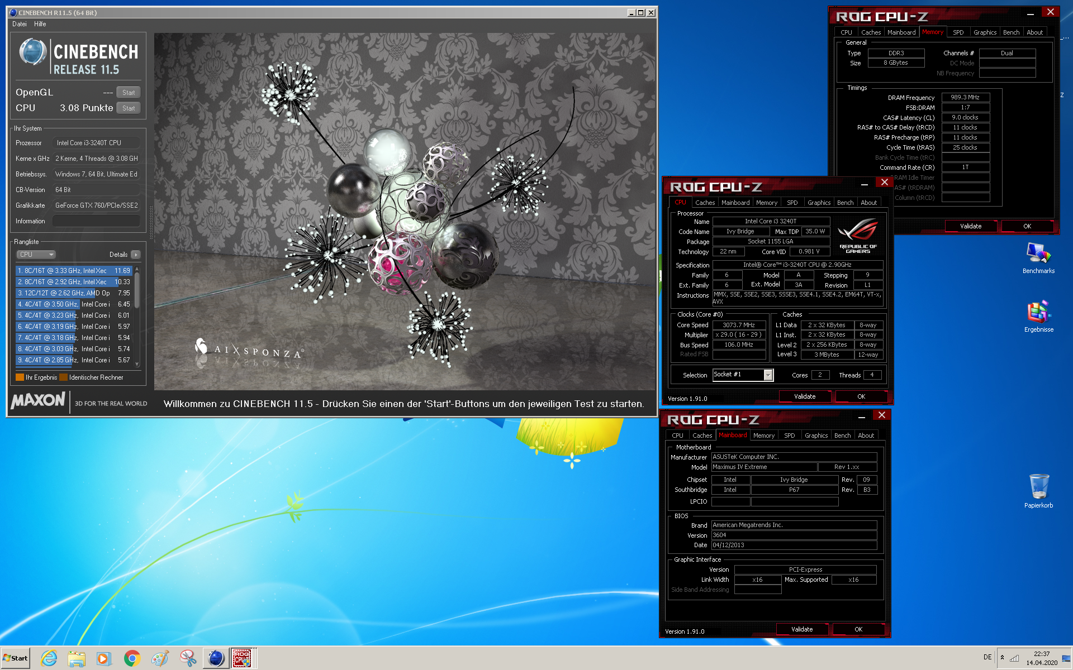The image size is (1073, 670).
Task: Click the rendered Cinebench scene image
Action: pyautogui.click(x=405, y=211)
